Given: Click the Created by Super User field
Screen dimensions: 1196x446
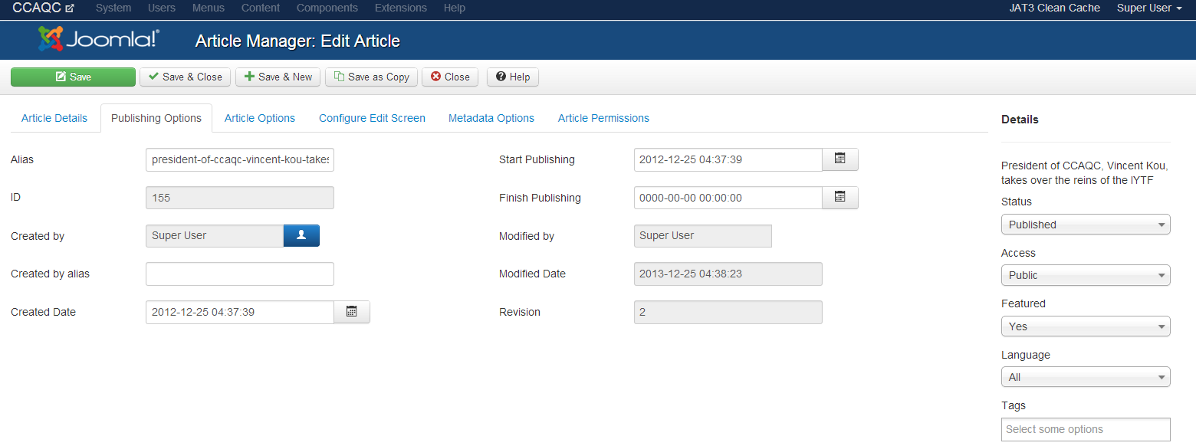Looking at the screenshot, I should pos(215,235).
